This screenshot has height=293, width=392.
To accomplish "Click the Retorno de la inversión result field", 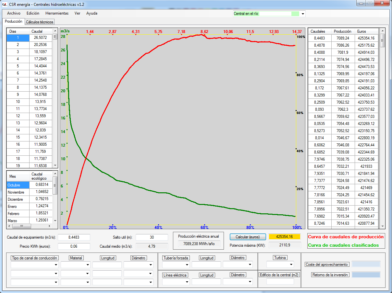I will tap(366, 275).
